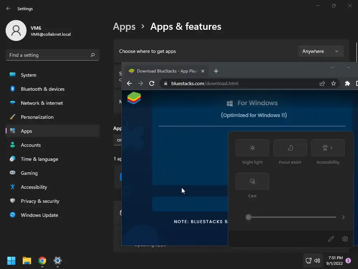Viewport: 358px width, 269px height.
Task: Open Accessibility in the Settings sidebar
Action: click(x=53, y=187)
